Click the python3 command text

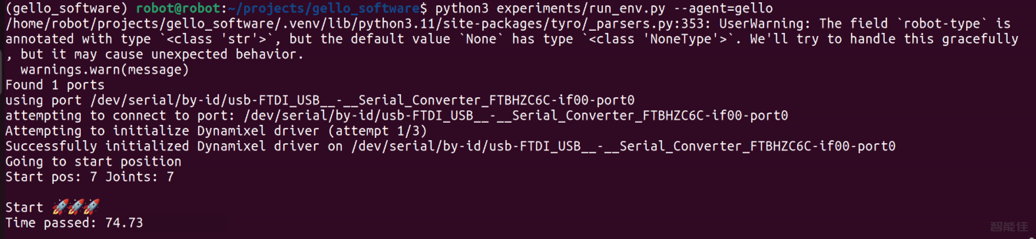click(x=462, y=8)
